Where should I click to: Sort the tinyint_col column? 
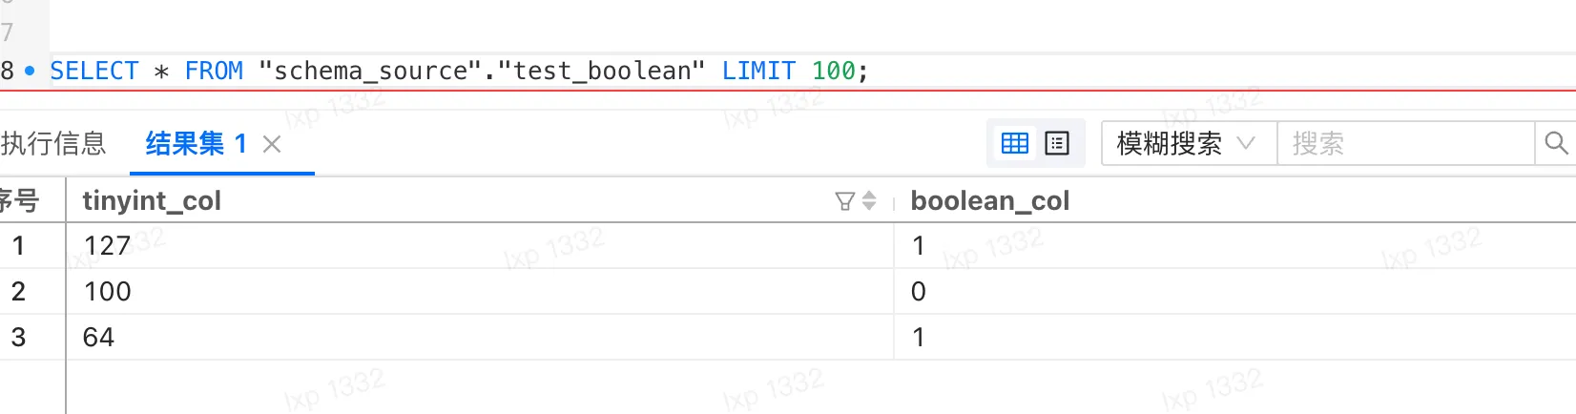pos(869,201)
